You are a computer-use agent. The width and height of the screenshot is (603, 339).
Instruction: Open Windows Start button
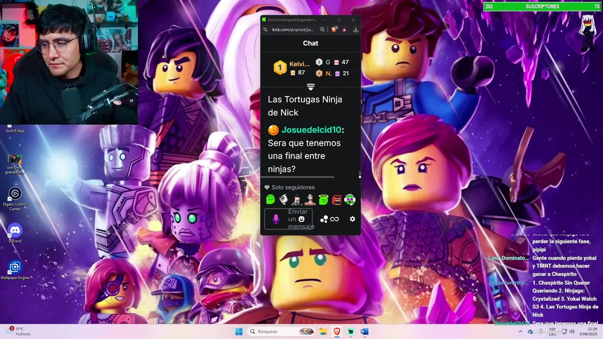[x=239, y=331]
